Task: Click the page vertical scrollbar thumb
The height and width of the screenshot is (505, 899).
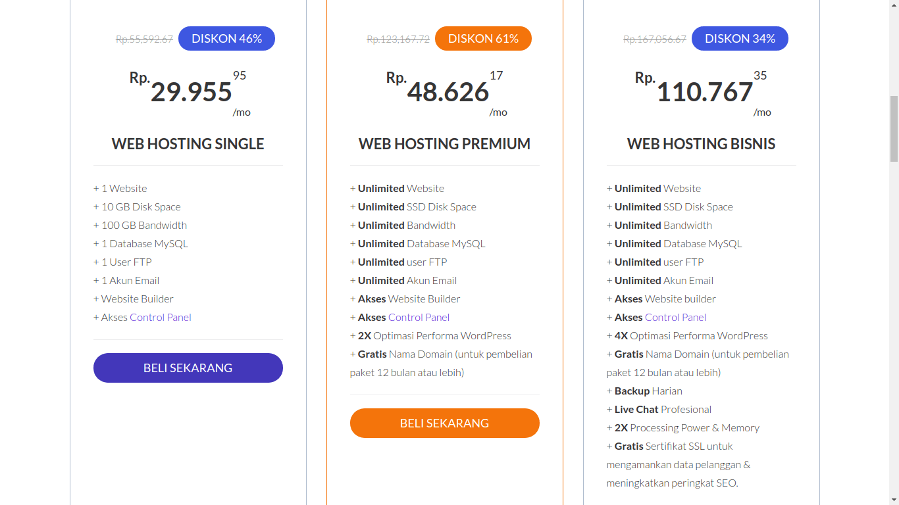Action: coord(894,128)
